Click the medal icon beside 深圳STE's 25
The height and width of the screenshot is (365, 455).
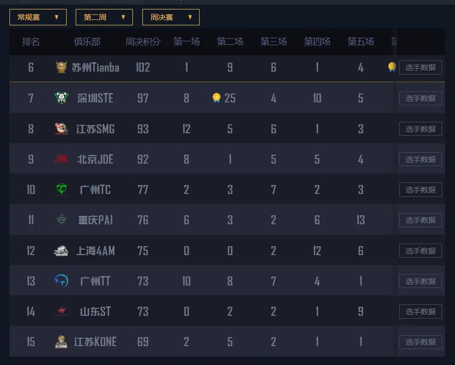[216, 97]
